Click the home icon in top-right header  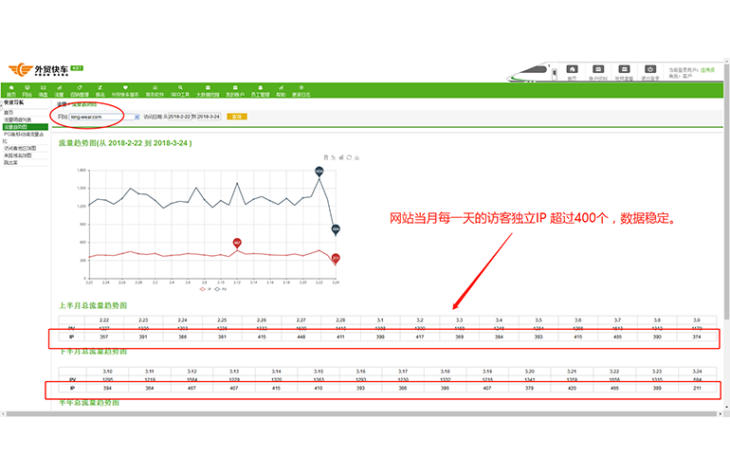(x=572, y=70)
